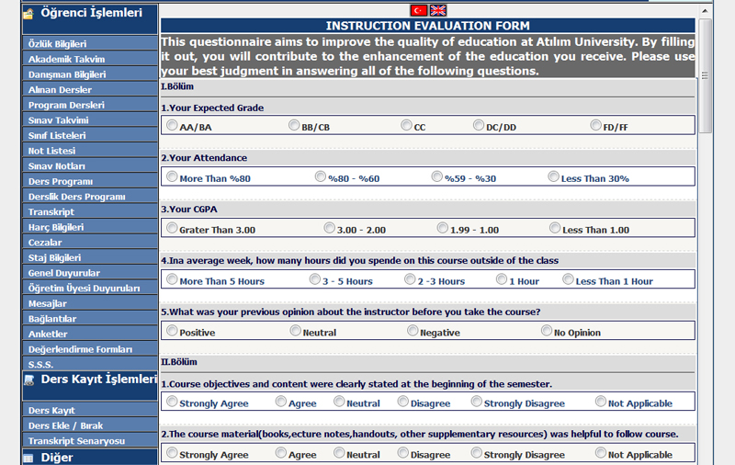Choose Less Than 1.00 CGPA

(x=555, y=228)
